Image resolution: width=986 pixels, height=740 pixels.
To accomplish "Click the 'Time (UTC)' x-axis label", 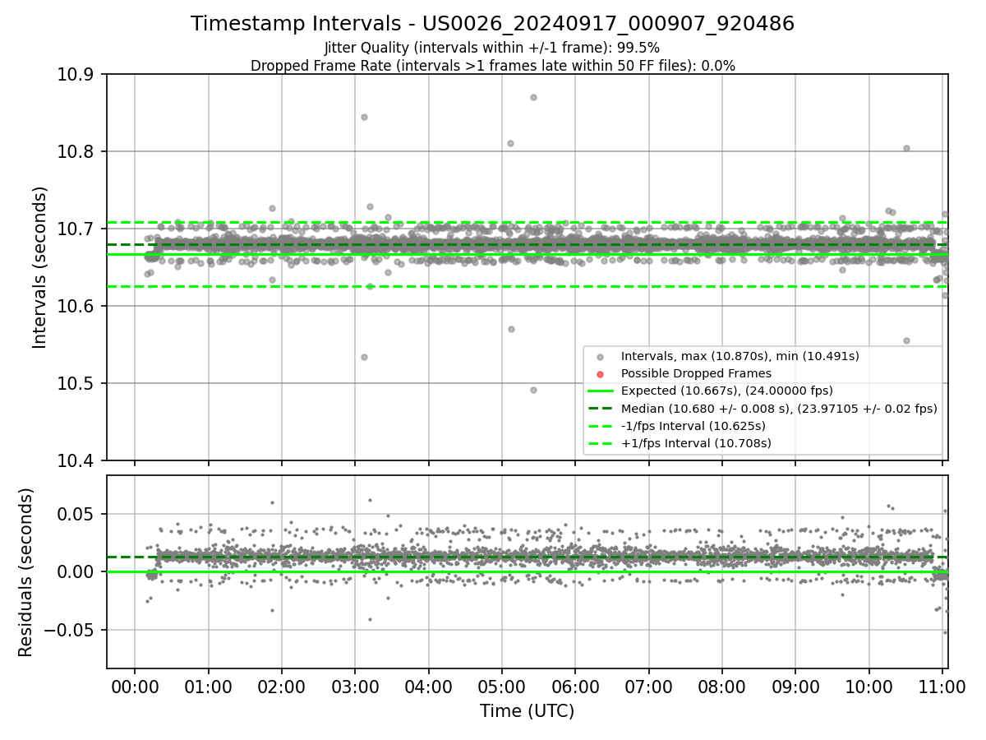I will 527,711.
